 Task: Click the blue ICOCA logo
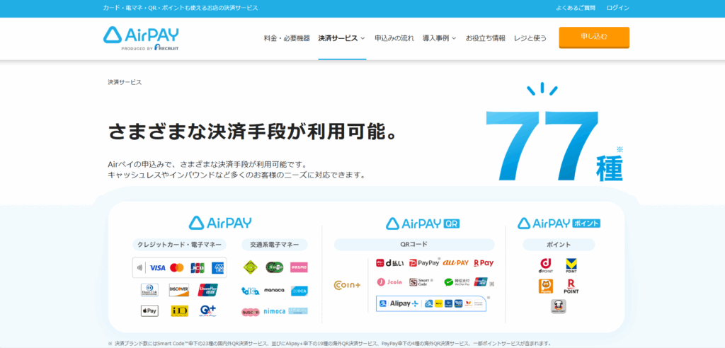(299, 291)
